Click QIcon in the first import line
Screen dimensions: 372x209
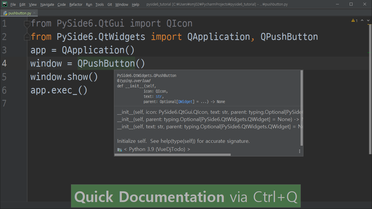click(180, 23)
